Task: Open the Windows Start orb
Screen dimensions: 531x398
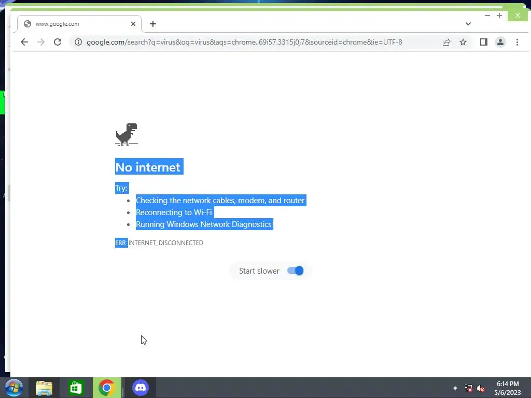Action: point(14,388)
